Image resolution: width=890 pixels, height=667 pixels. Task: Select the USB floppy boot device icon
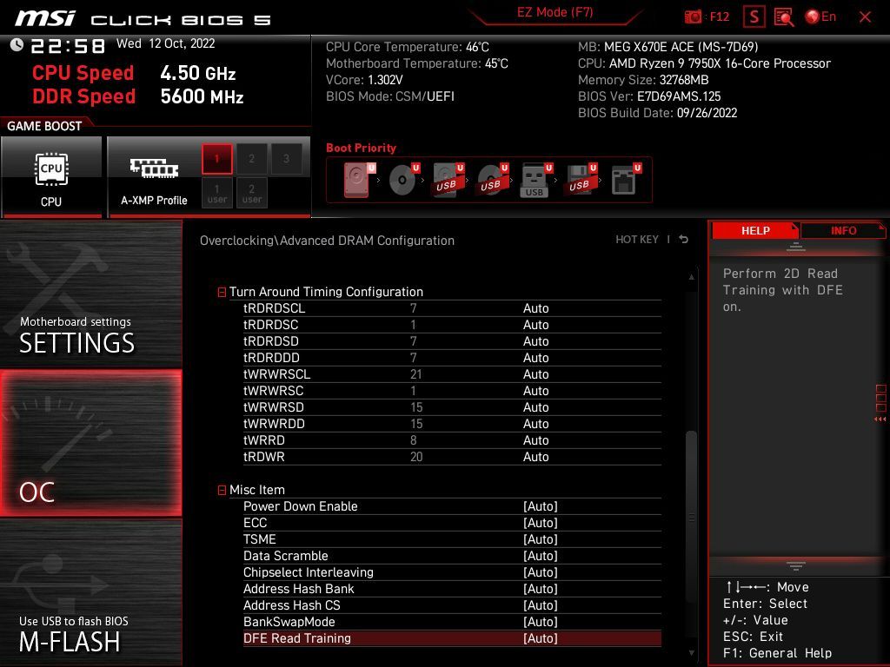point(581,180)
